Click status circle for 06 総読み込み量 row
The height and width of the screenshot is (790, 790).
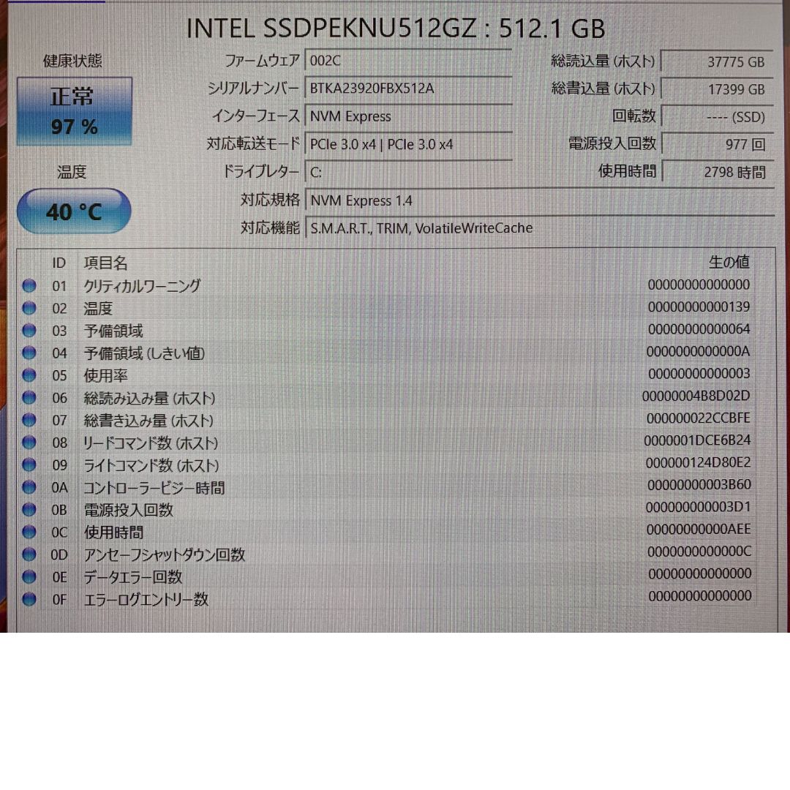(29, 397)
